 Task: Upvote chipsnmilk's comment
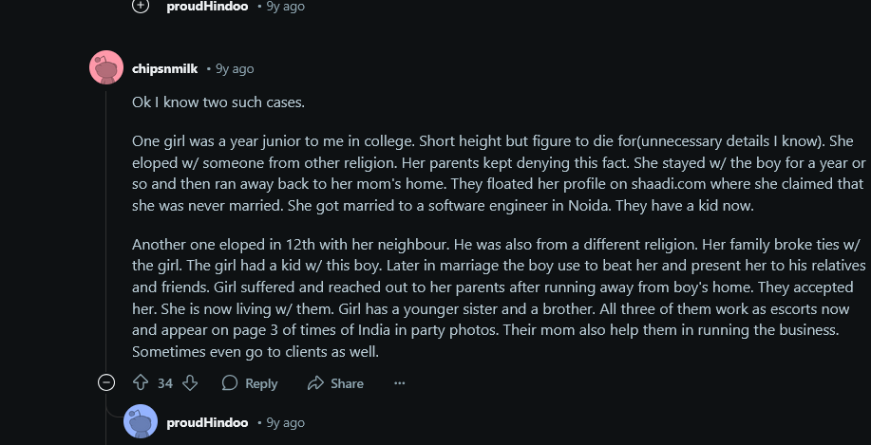(x=142, y=383)
